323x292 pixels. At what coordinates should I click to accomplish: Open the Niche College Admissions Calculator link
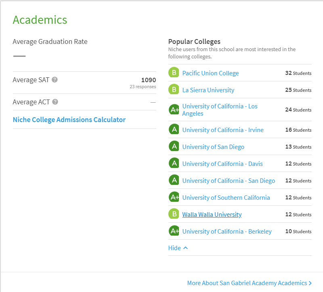[69, 120]
